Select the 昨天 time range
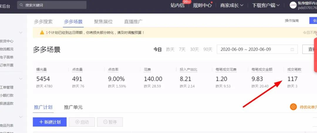The height and width of the screenshot is (133, 317). (170, 49)
